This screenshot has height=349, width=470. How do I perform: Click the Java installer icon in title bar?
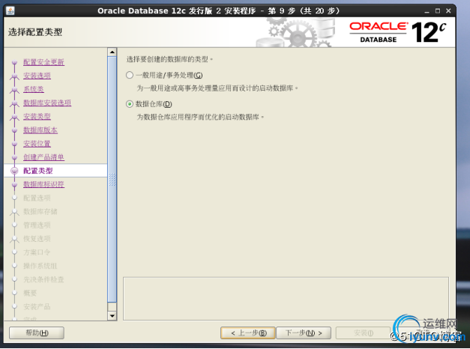(x=10, y=10)
